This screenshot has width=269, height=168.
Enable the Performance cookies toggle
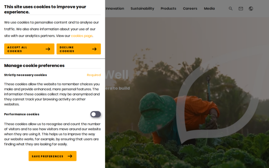[96, 114]
